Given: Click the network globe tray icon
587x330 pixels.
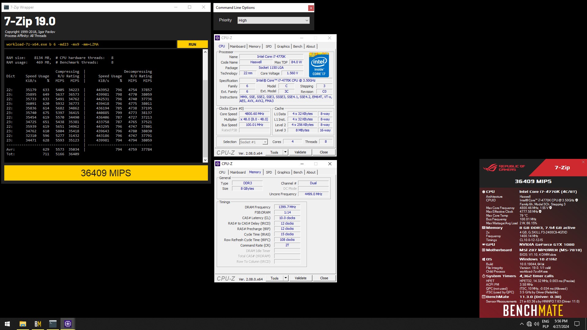Looking at the screenshot, I should (x=529, y=324).
